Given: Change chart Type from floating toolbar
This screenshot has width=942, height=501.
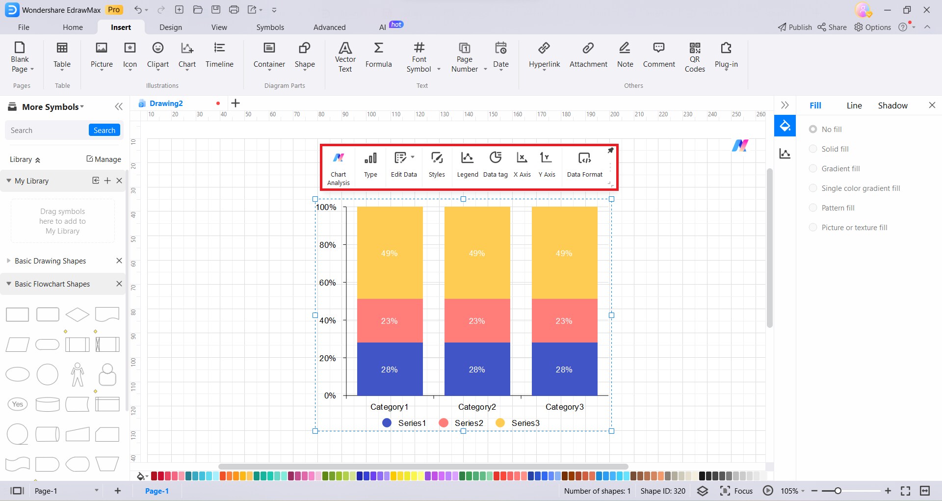Looking at the screenshot, I should 370,165.
